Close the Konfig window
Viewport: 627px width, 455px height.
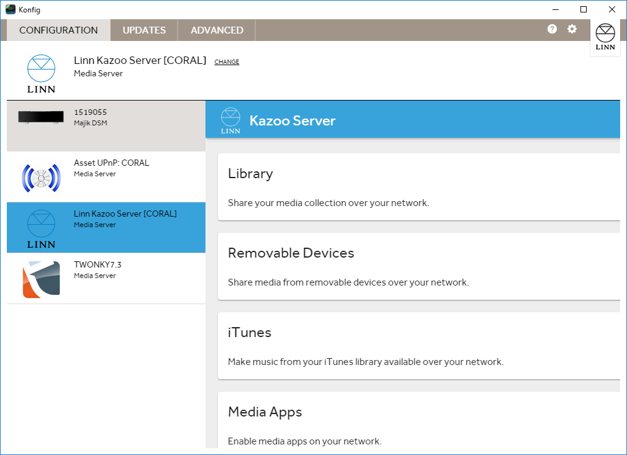click(x=612, y=9)
